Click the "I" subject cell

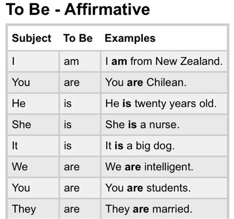click(x=33, y=61)
